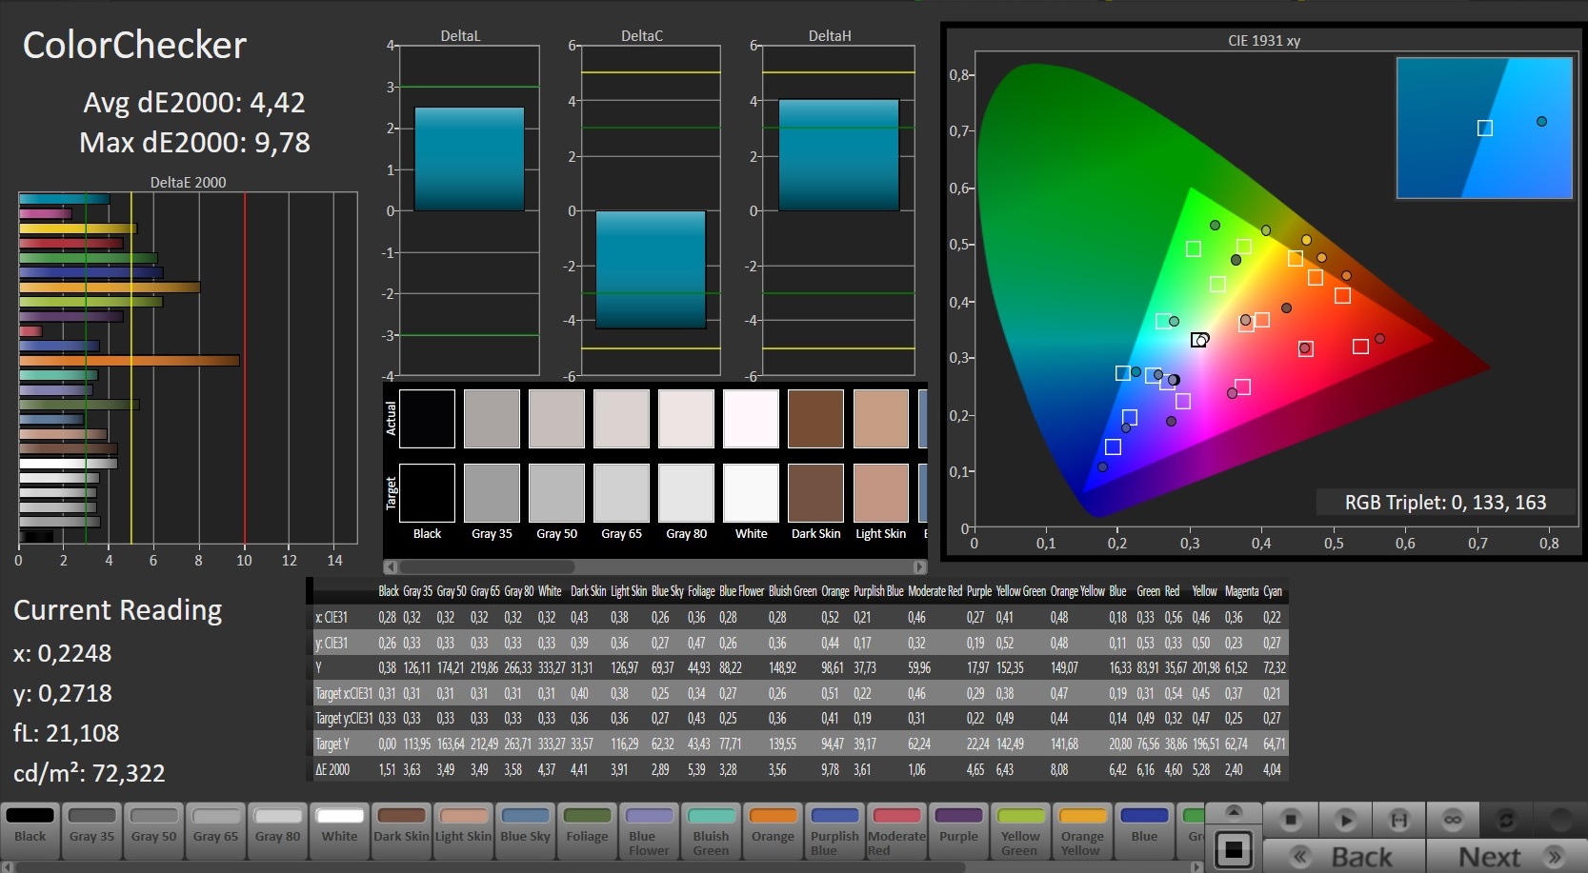Click the Read Series bracket icon

pos(1398,820)
